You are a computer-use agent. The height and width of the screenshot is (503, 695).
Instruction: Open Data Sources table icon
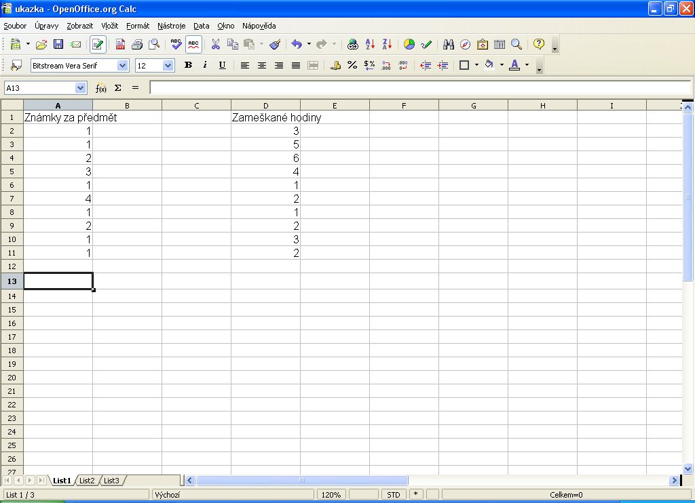coord(500,44)
